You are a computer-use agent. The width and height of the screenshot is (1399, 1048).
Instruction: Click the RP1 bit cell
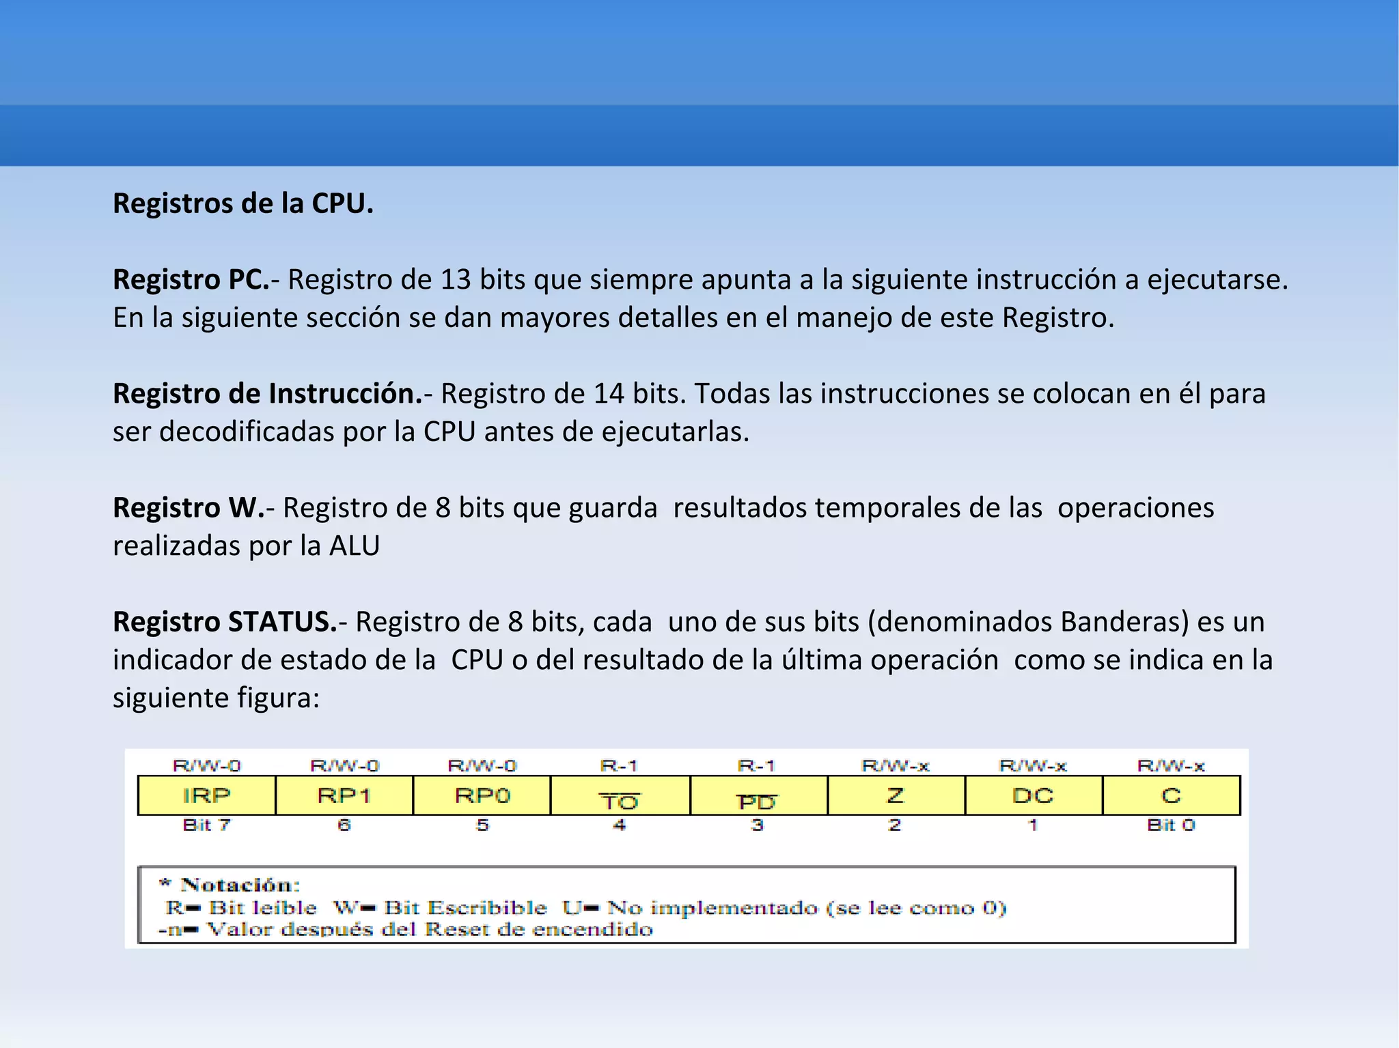pos(344,795)
